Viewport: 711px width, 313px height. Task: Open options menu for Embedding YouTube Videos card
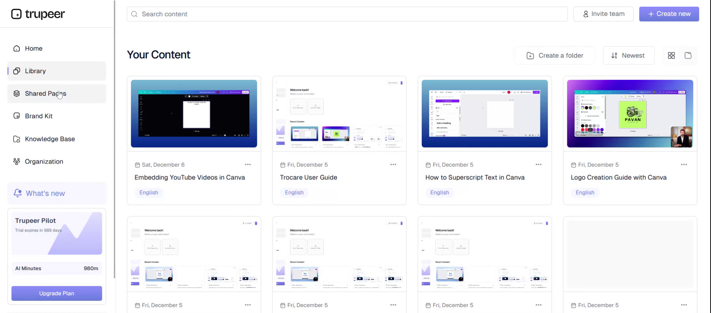pyautogui.click(x=248, y=165)
